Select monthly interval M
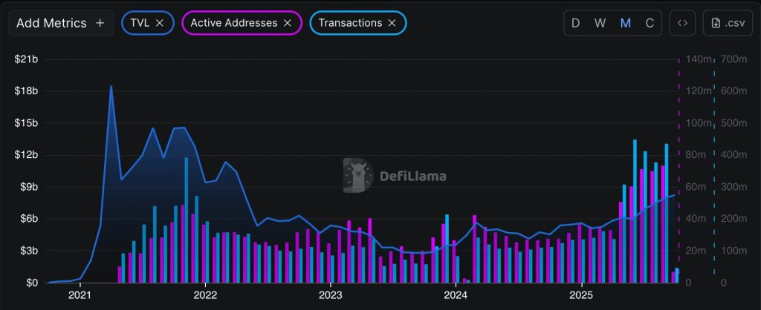 pos(625,23)
